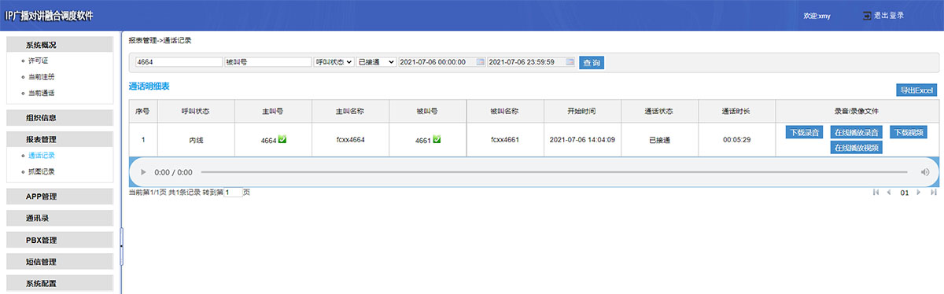Click the 通话时长 column header

736,112
